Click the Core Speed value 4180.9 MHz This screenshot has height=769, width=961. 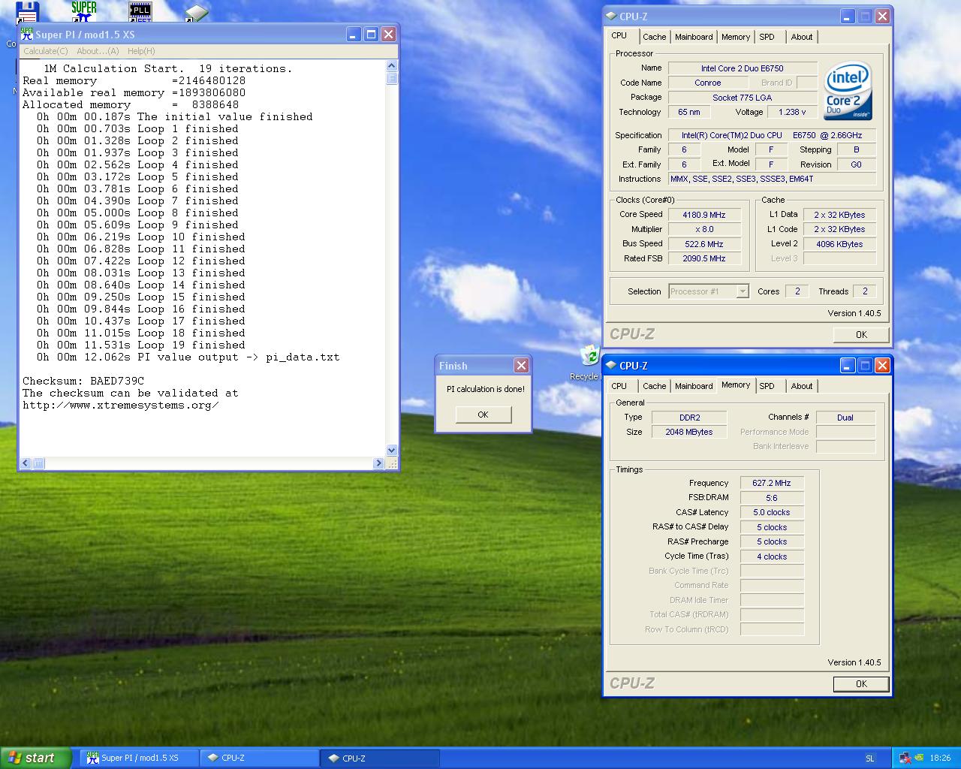click(704, 215)
